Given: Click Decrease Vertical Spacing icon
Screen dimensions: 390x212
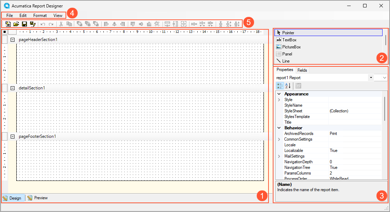Looking at the screenshot, I should [x=237, y=24].
